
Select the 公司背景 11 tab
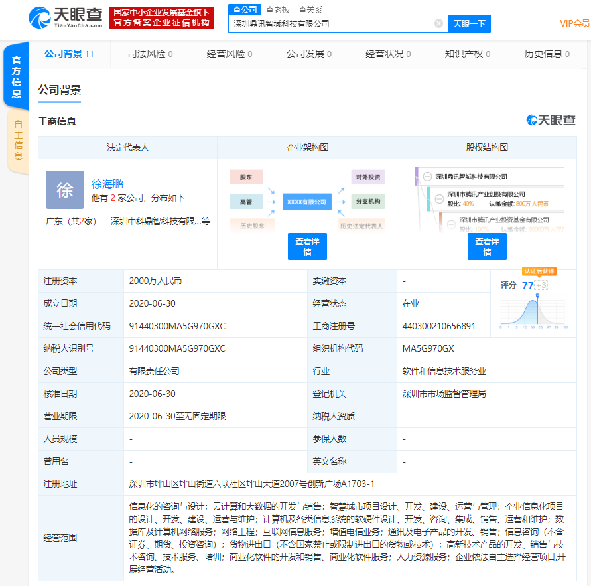coord(69,54)
